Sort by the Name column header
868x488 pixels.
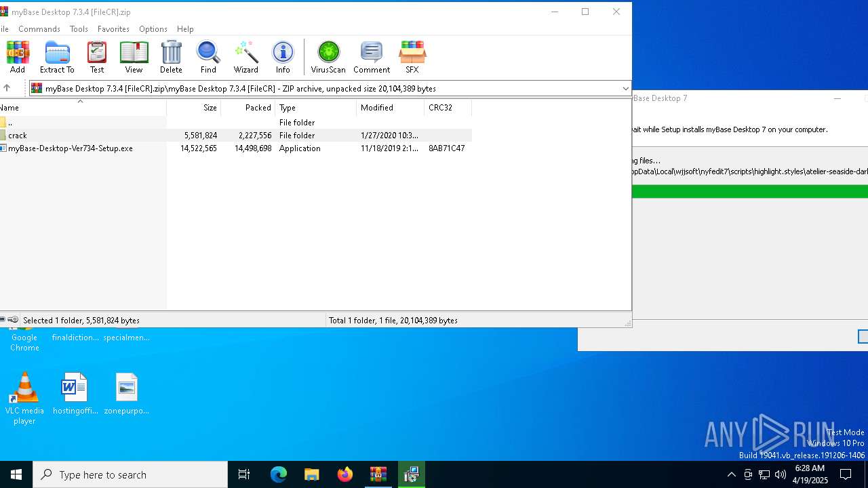click(83, 108)
